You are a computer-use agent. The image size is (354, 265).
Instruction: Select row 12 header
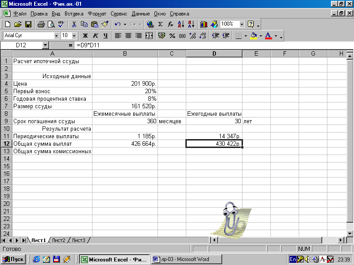tap(6, 144)
